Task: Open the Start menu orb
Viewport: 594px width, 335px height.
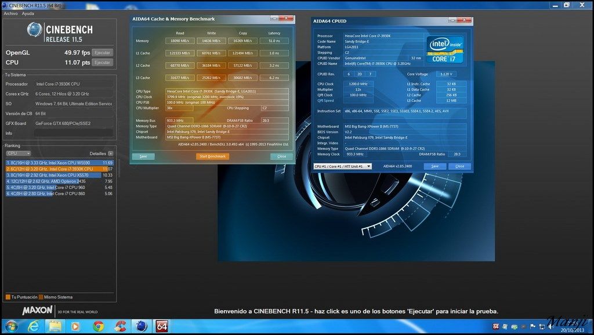Action: pyautogui.click(x=11, y=326)
